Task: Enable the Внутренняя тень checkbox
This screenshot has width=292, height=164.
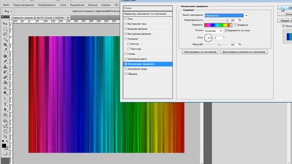Action: (x=126, y=24)
